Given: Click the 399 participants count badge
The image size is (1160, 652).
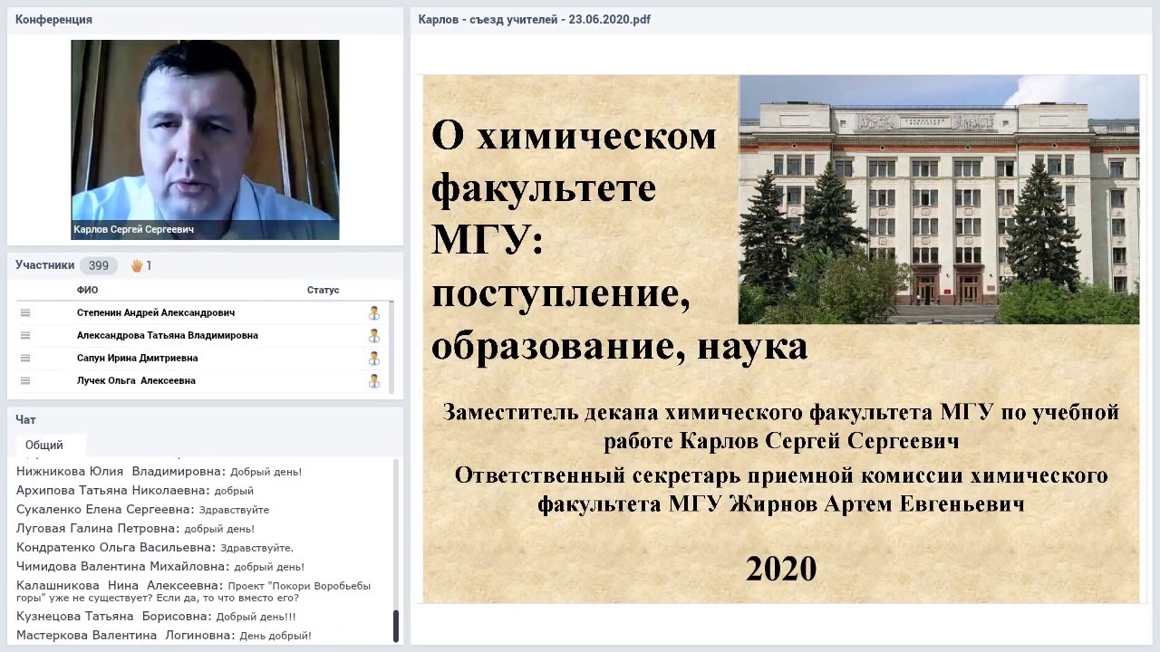Looking at the screenshot, I should 99,265.
